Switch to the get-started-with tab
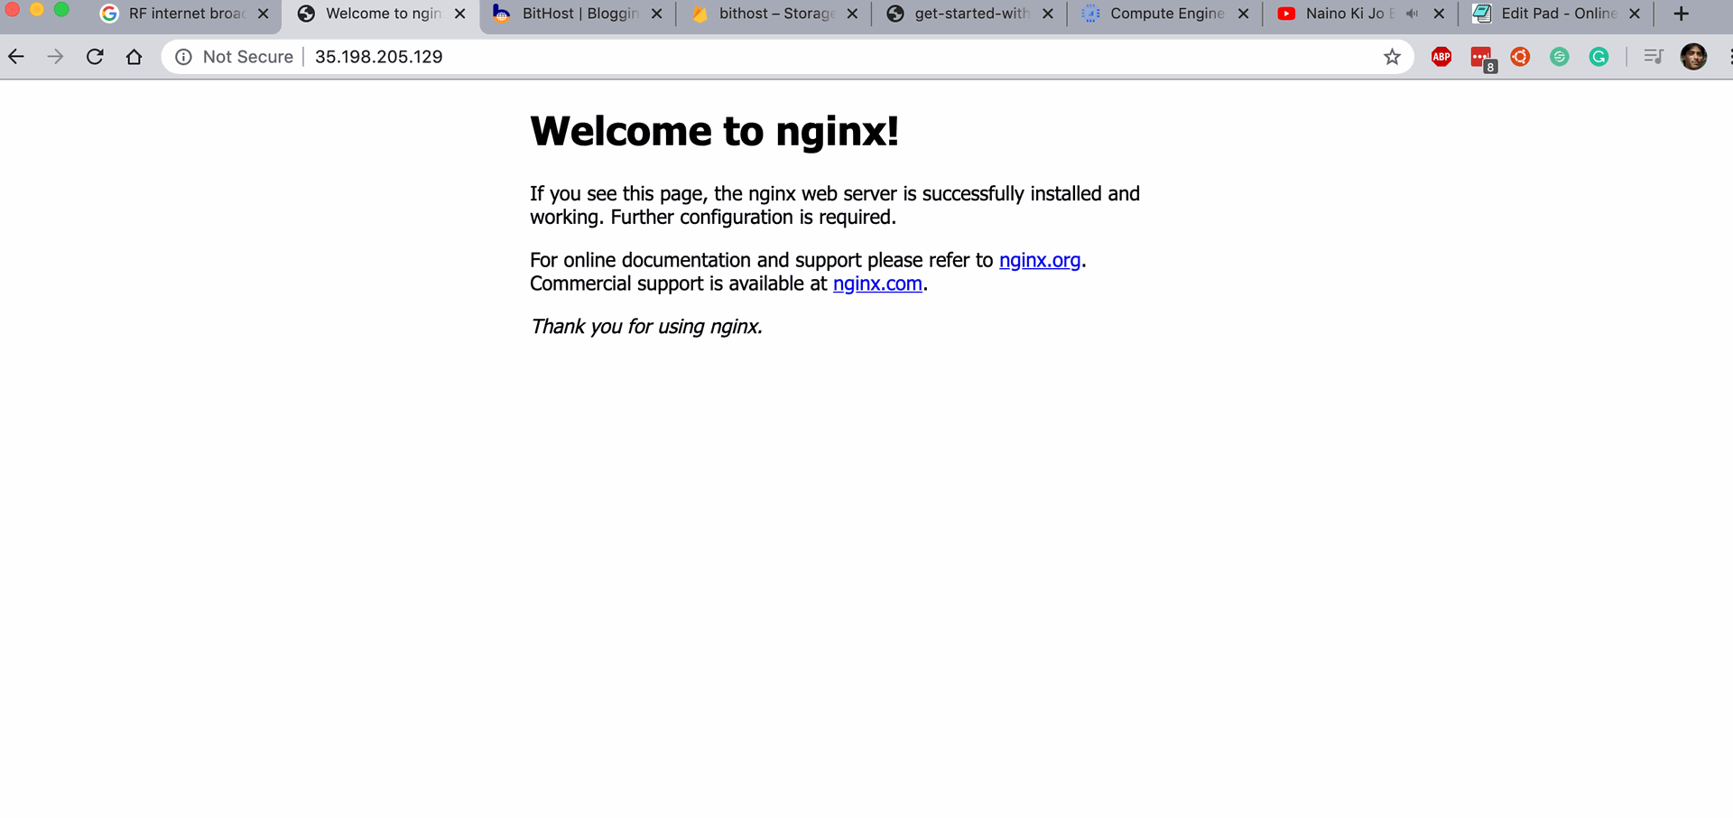The height and width of the screenshot is (818, 1733). [970, 14]
